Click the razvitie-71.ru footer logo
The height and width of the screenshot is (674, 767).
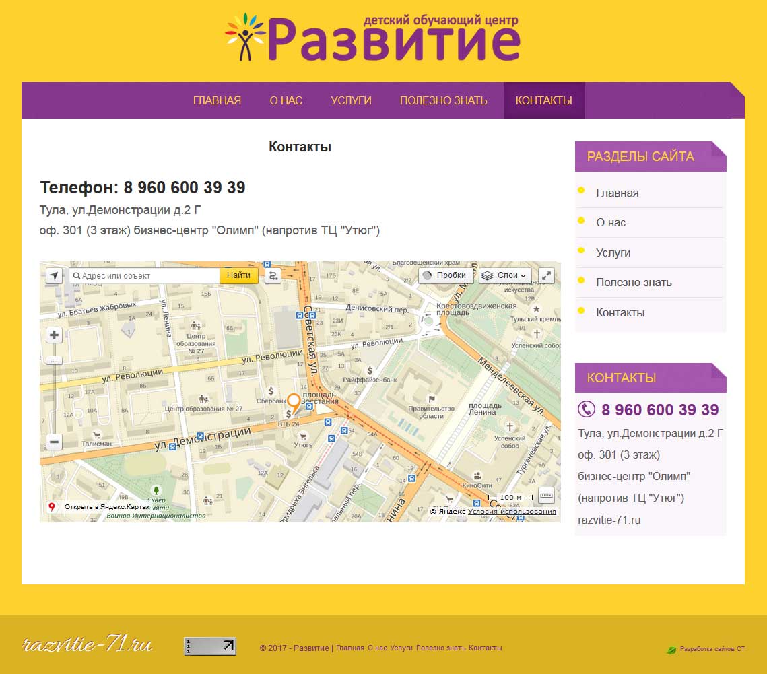[87, 644]
